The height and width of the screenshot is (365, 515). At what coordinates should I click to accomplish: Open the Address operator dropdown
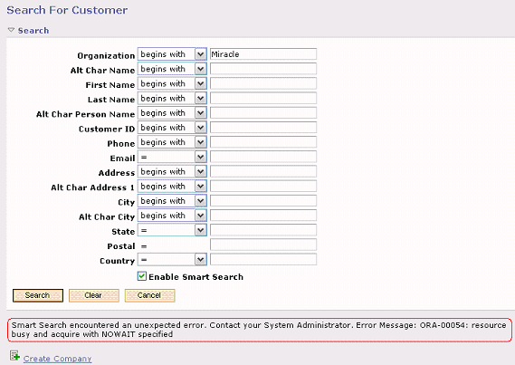pos(172,171)
